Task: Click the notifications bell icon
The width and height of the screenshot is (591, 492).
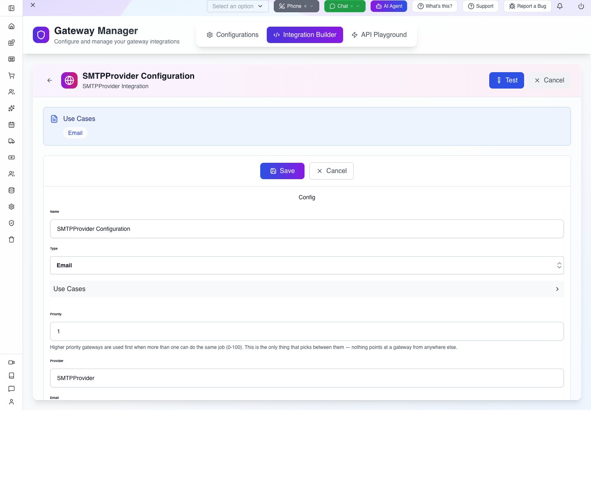Action: [560, 6]
